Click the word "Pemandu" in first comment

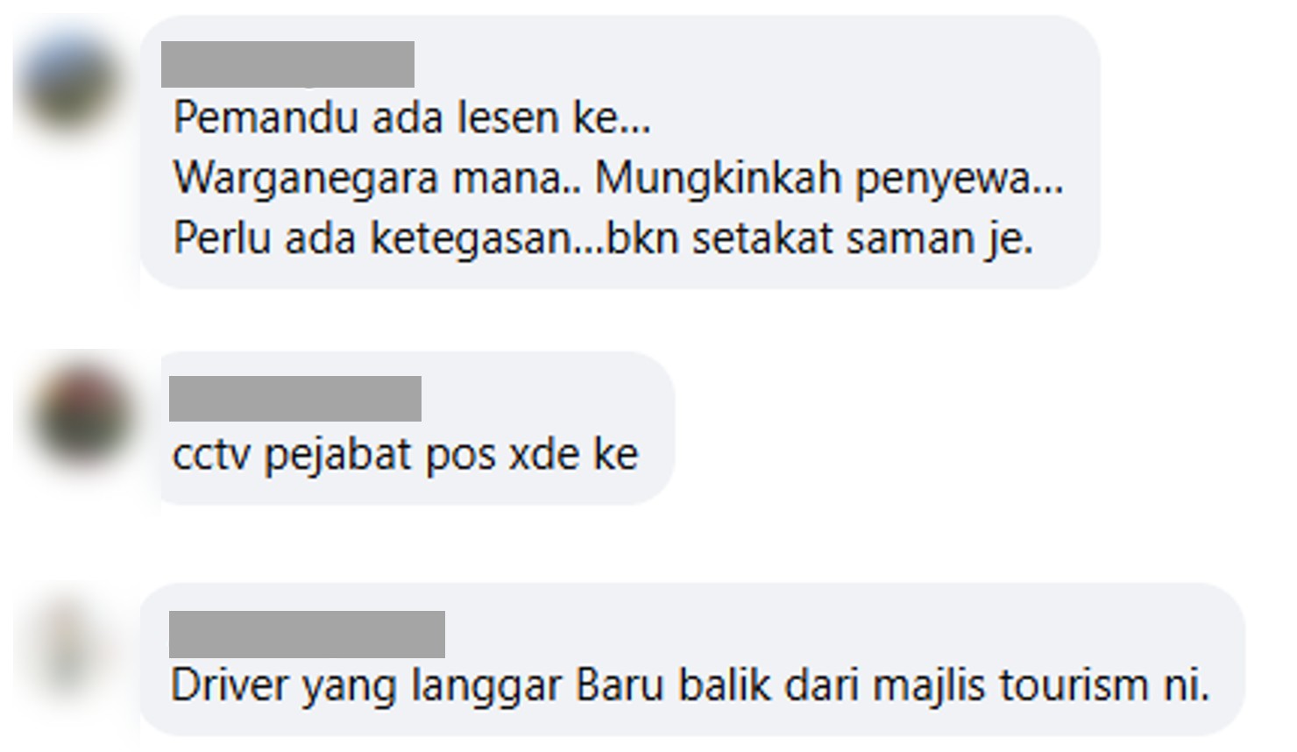tap(266, 117)
